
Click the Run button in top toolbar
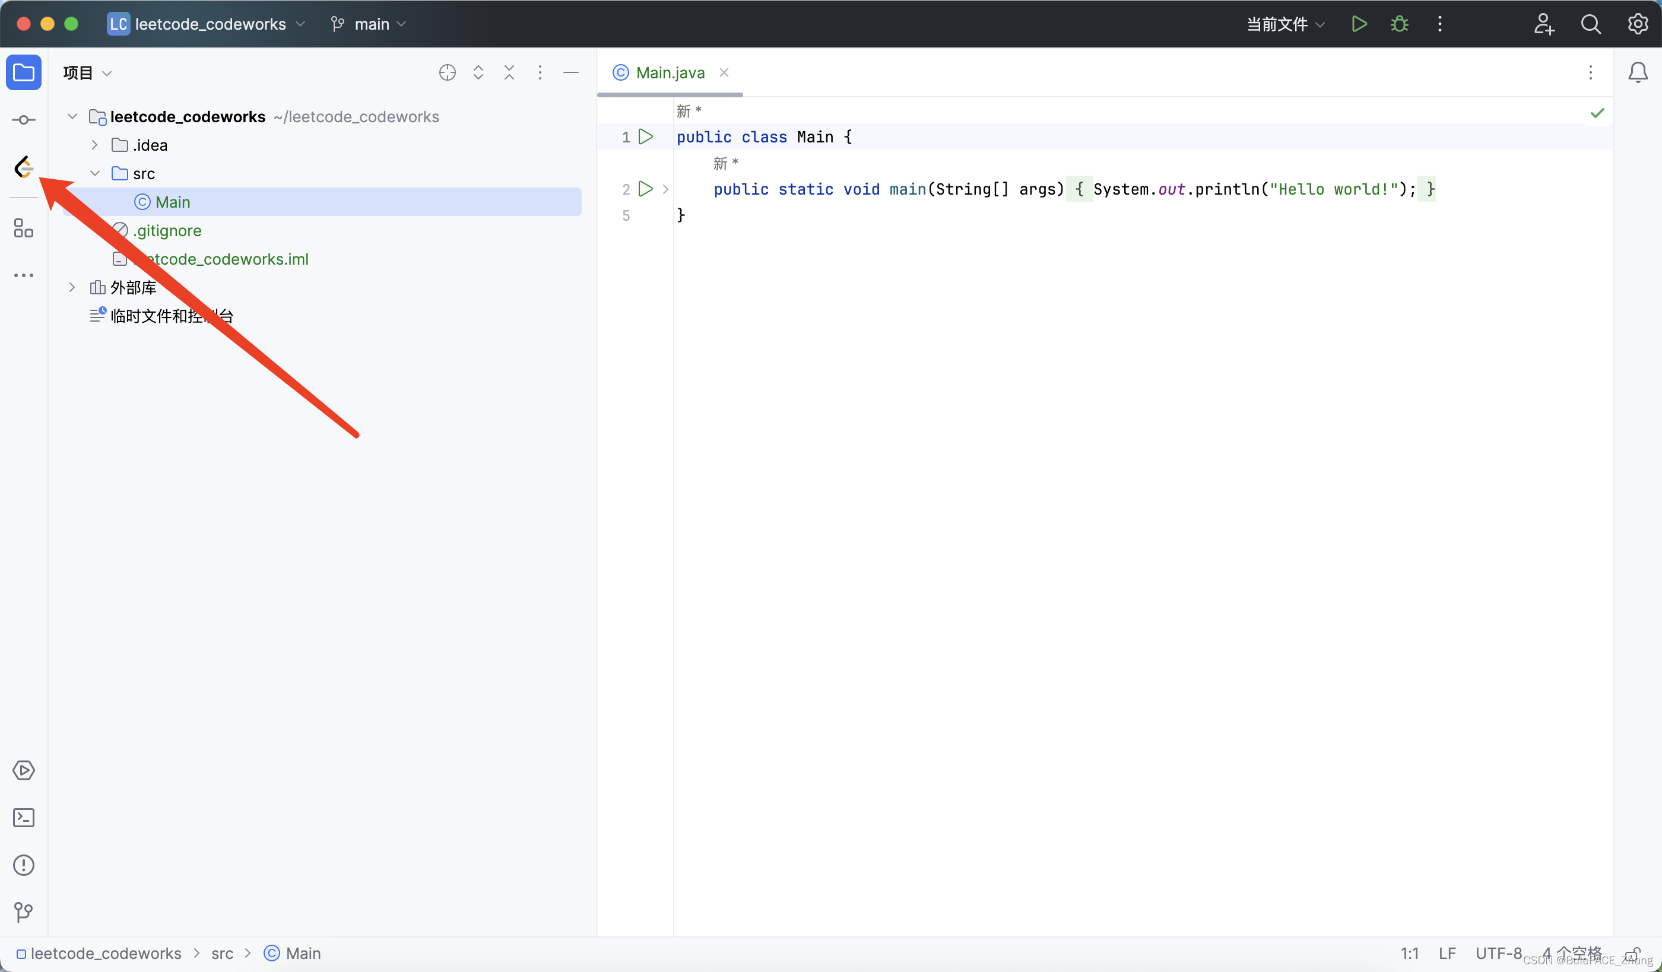tap(1359, 24)
